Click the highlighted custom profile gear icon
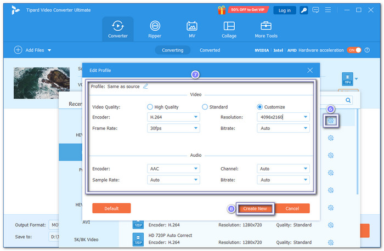384x251 pixels. [x=331, y=121]
